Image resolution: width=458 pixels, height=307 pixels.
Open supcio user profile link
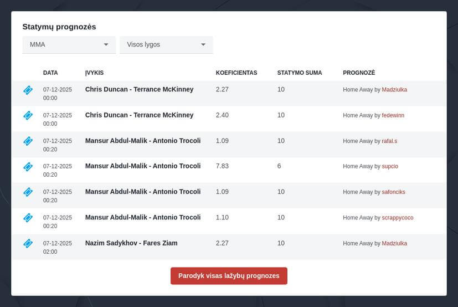click(x=390, y=166)
